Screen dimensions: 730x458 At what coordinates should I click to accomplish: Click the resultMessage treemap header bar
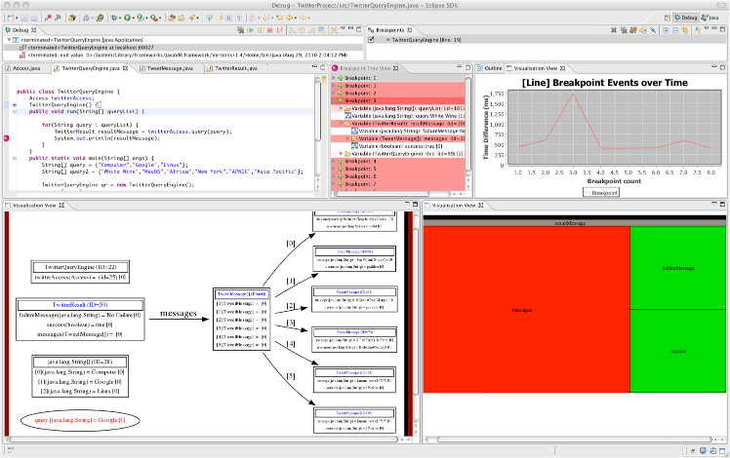pyautogui.click(x=575, y=223)
